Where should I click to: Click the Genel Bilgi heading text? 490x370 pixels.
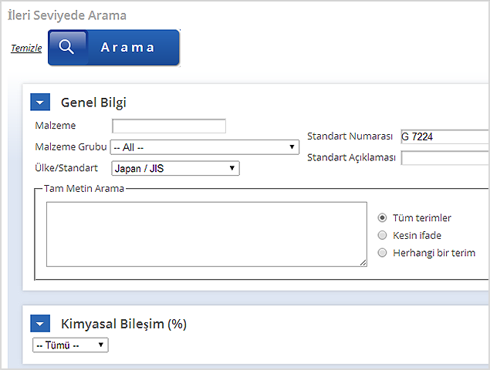coord(93,103)
